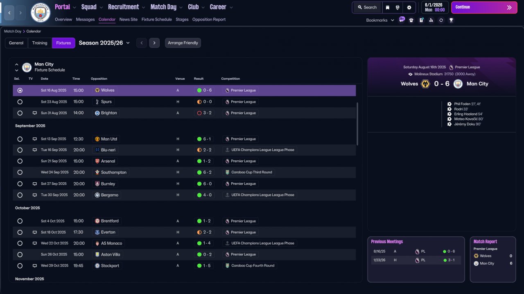This screenshot has height=294, width=524.
Task: Switch to the General tab
Action: 16,43
